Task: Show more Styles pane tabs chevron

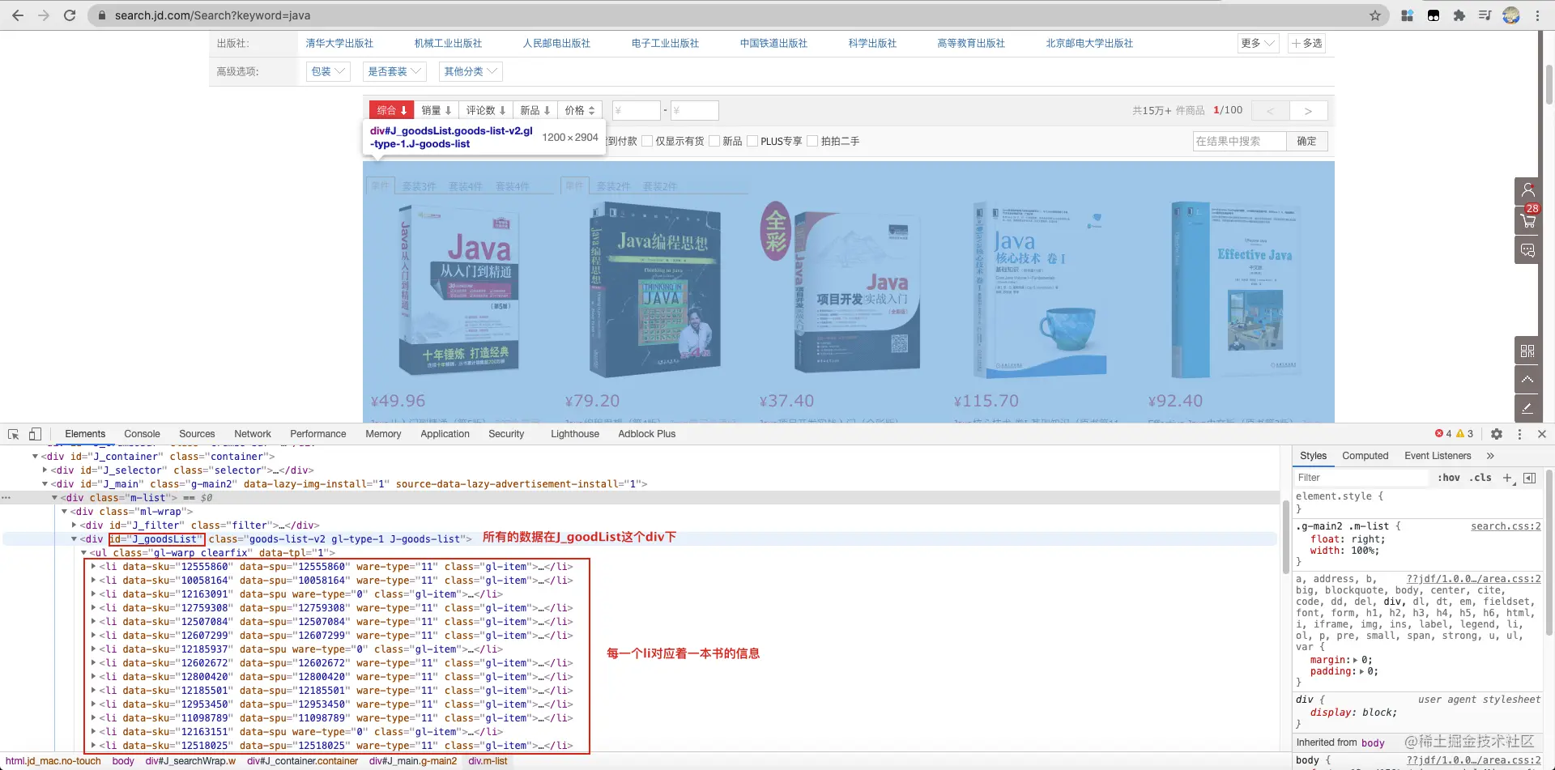Action: pyautogui.click(x=1490, y=456)
